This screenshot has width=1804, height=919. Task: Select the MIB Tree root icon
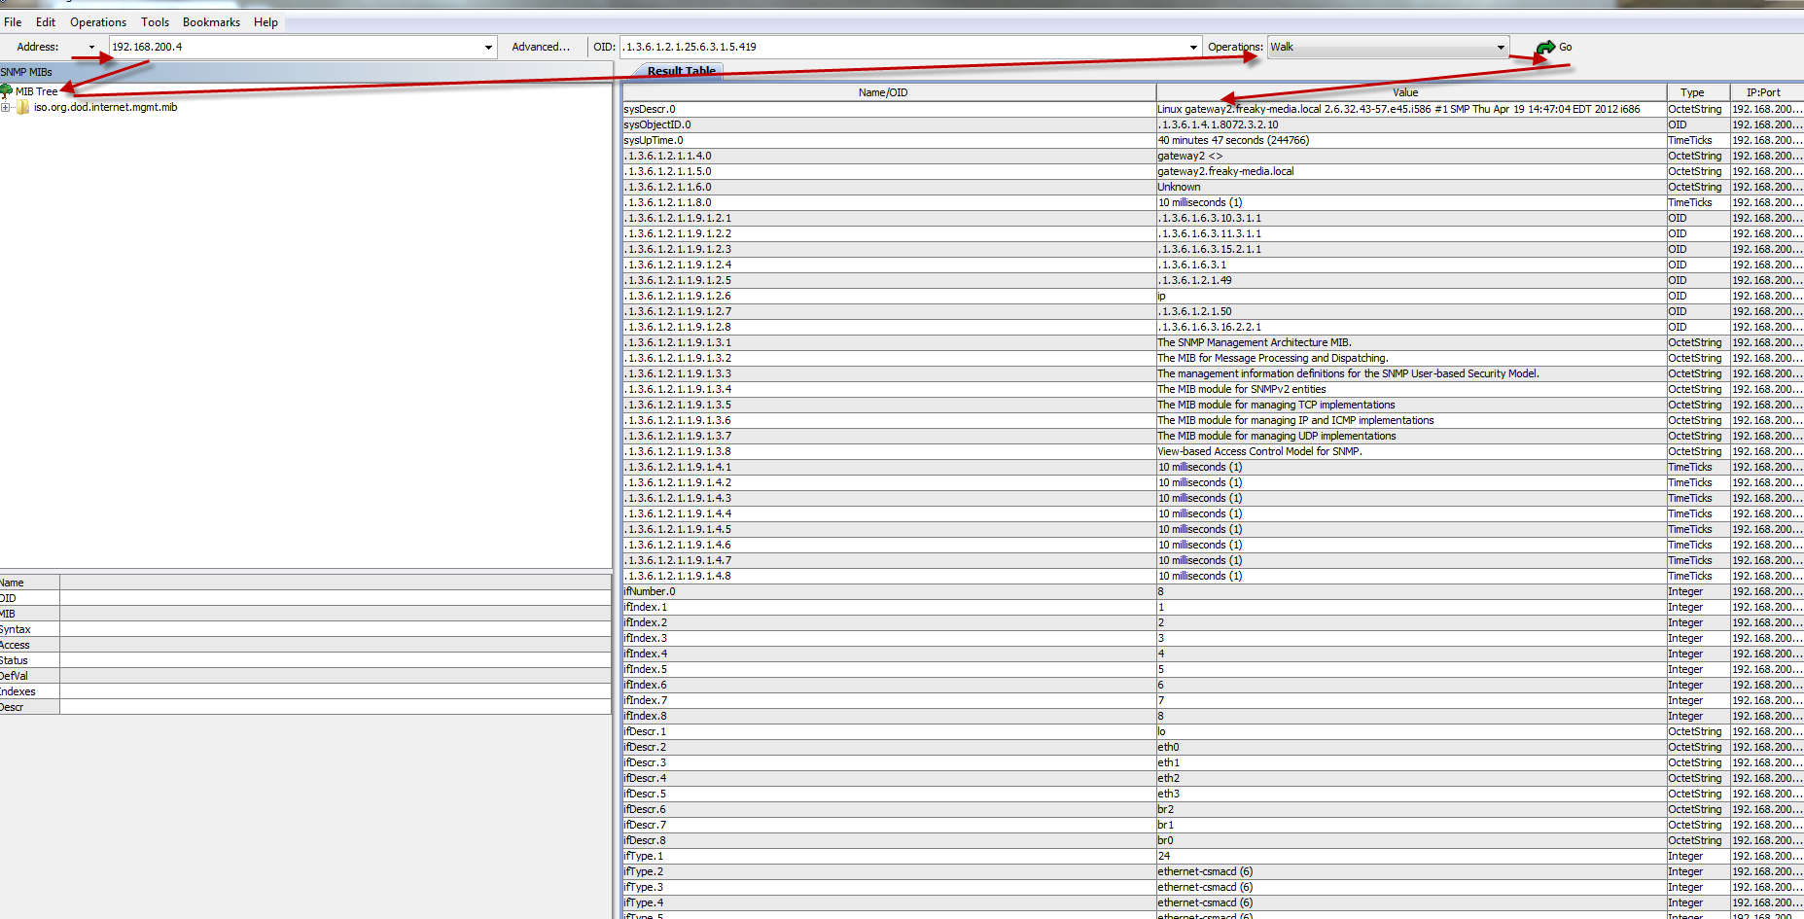coord(7,91)
